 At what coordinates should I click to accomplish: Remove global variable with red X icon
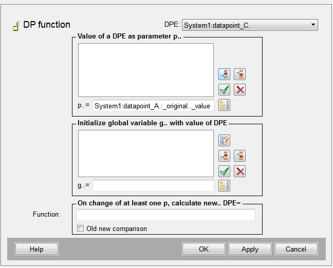pos(239,171)
